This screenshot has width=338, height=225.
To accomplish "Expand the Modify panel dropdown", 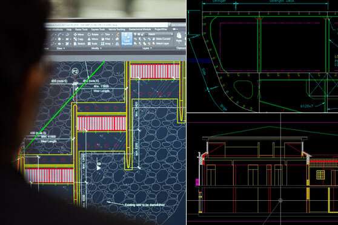I will pyautogui.click(x=96, y=48).
